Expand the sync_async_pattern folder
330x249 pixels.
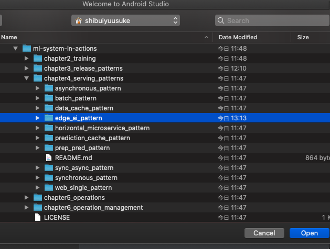(37, 168)
